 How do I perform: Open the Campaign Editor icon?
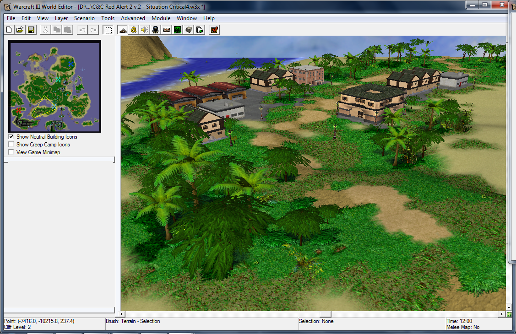[167, 30]
